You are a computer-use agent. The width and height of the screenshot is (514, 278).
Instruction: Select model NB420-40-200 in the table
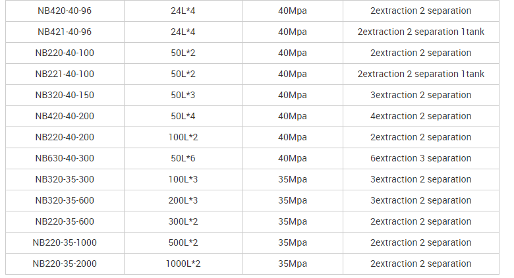(65, 116)
